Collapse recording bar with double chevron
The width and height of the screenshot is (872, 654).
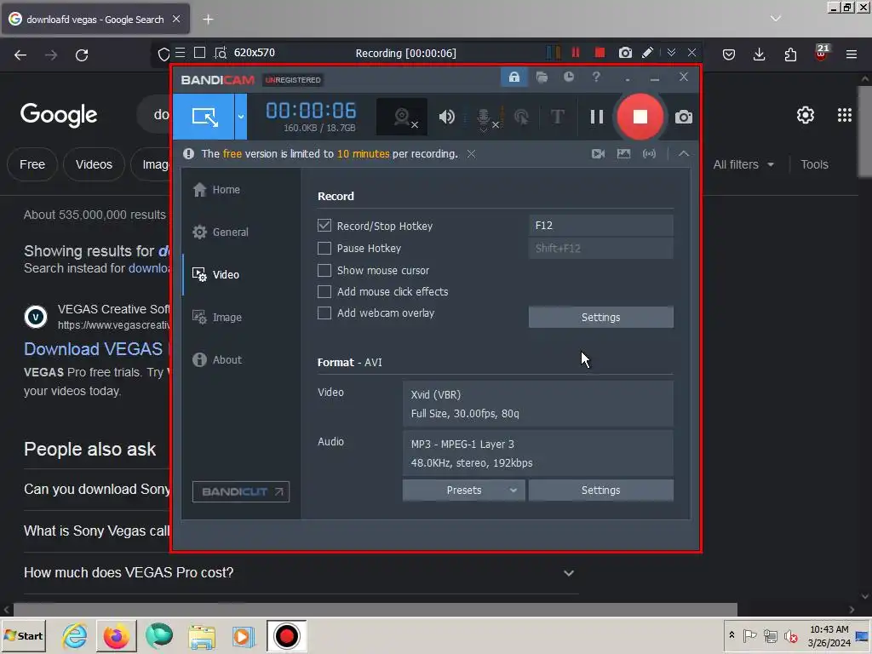pos(671,53)
